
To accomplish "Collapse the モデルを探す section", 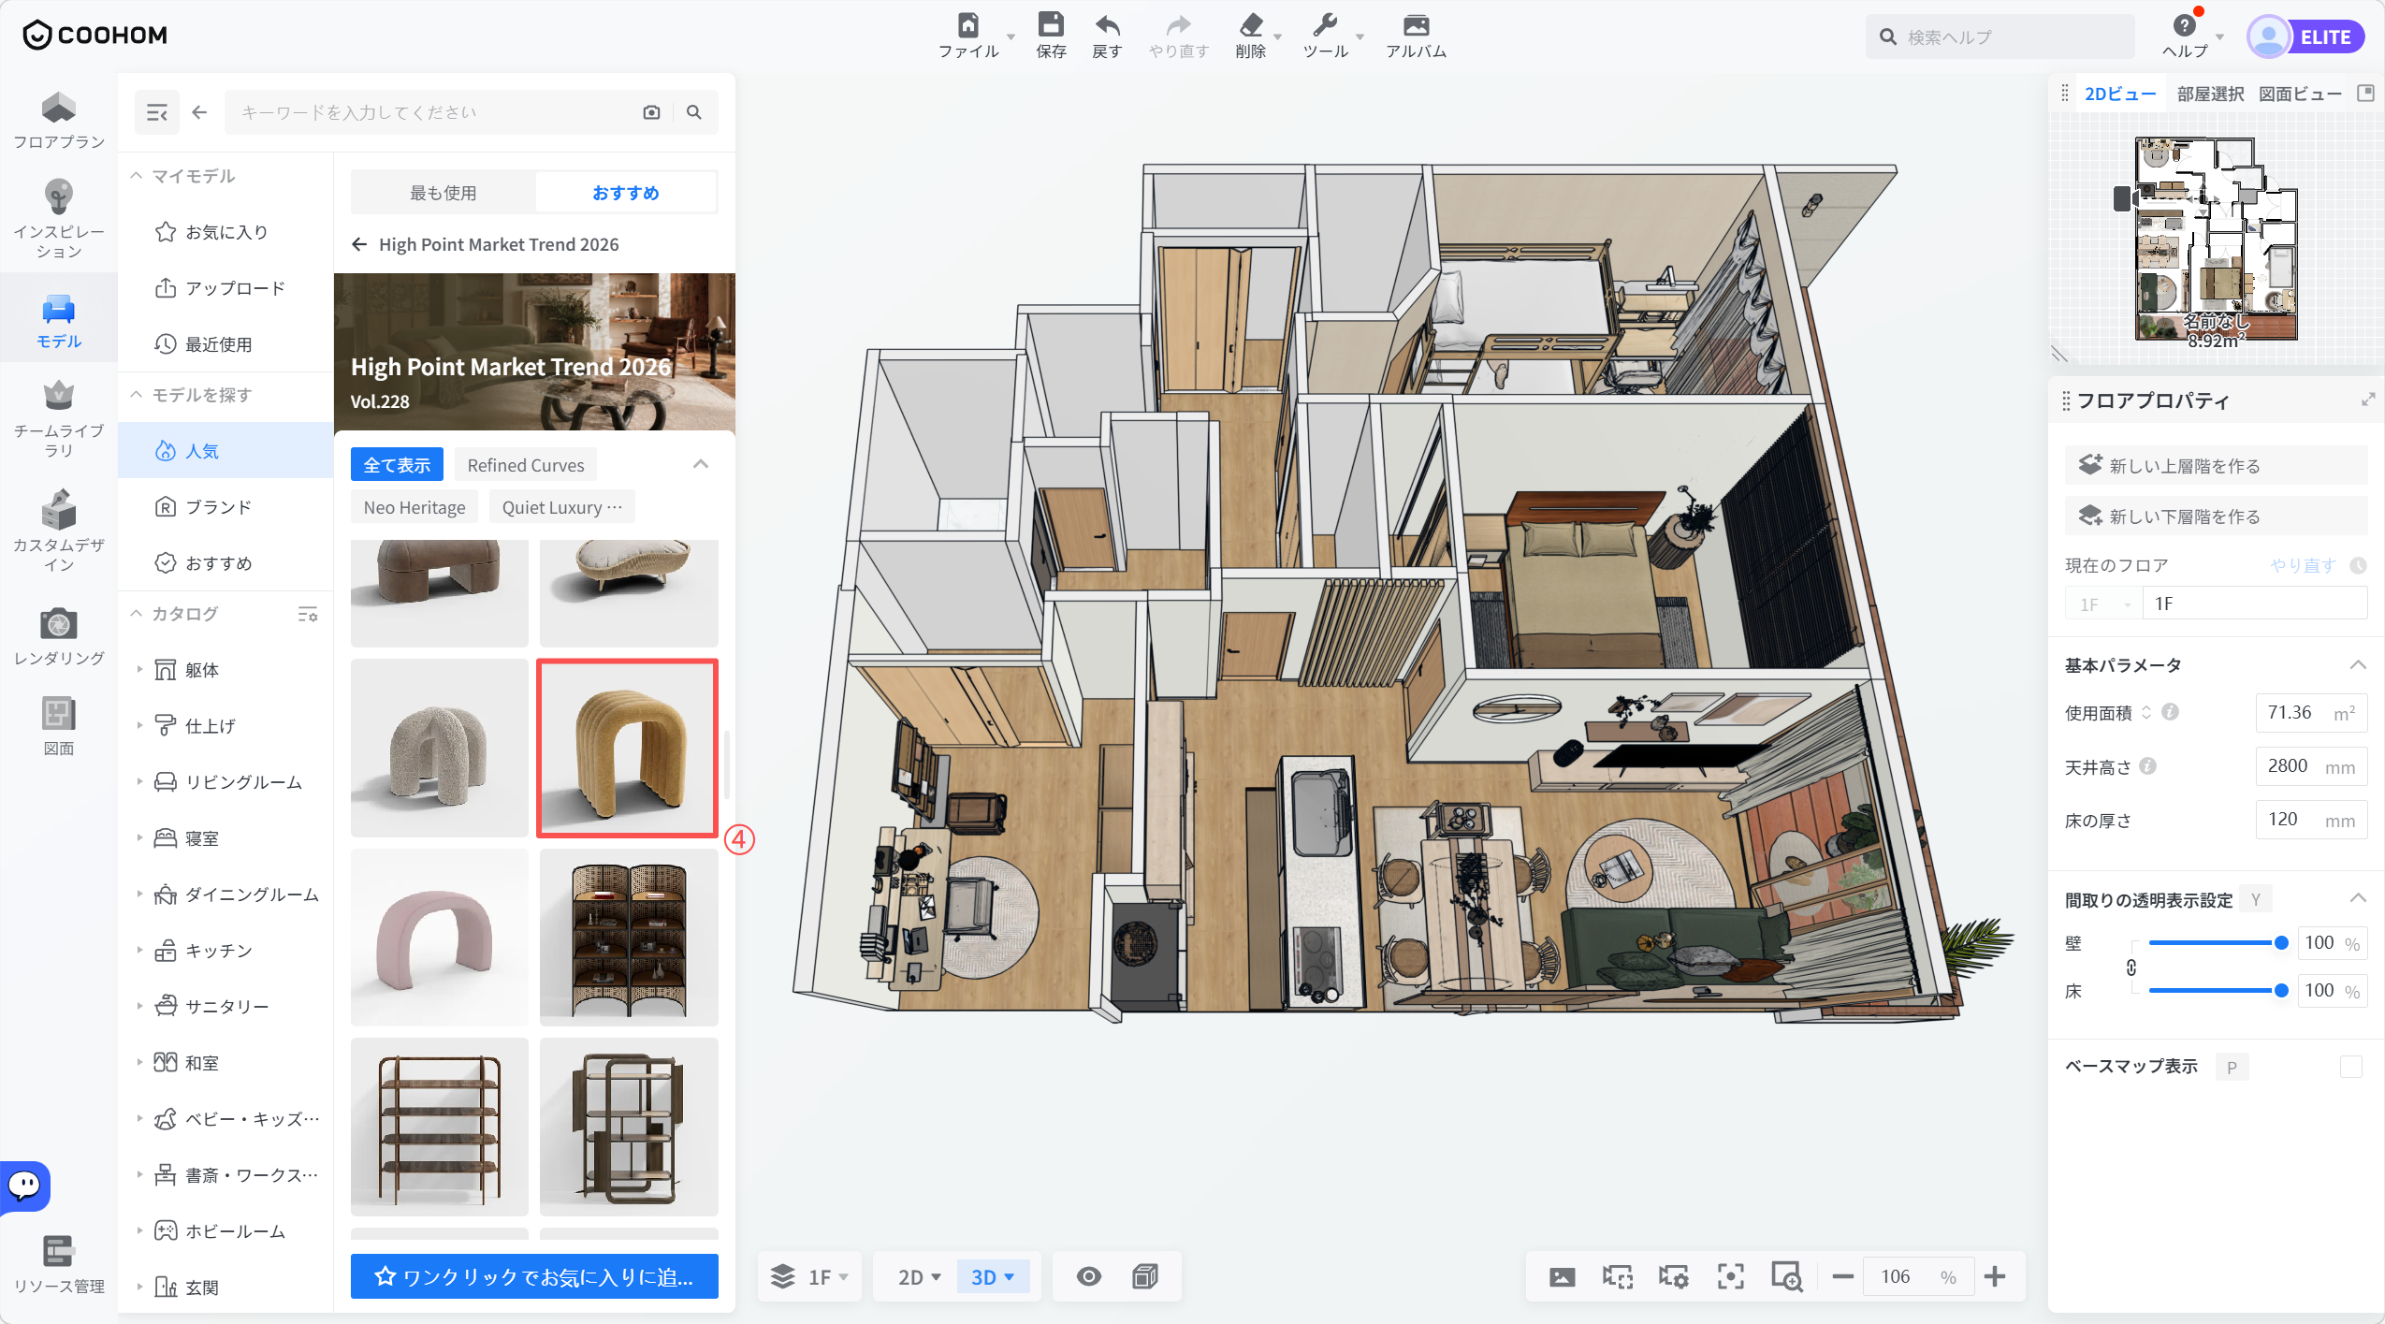I will pos(137,395).
